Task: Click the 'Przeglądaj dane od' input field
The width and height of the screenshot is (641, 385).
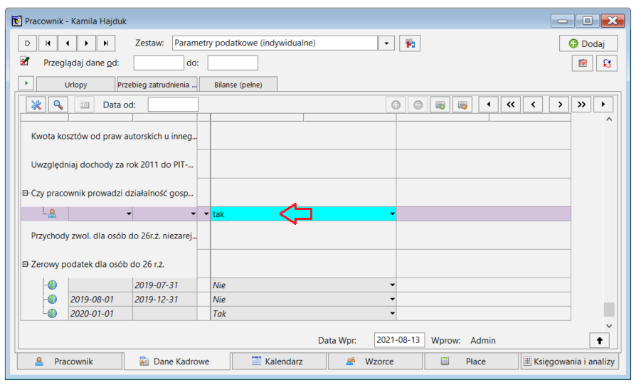Action: [x=159, y=63]
